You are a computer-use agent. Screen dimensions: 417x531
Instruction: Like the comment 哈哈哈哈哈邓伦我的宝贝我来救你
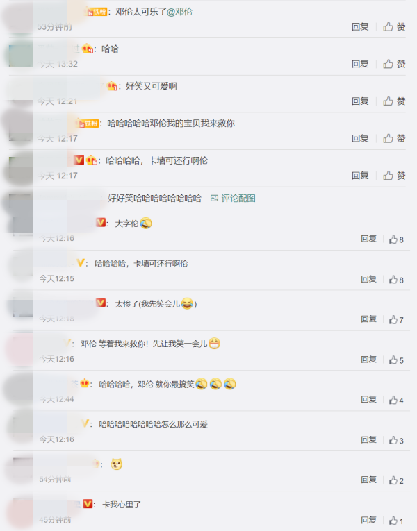pyautogui.click(x=394, y=139)
